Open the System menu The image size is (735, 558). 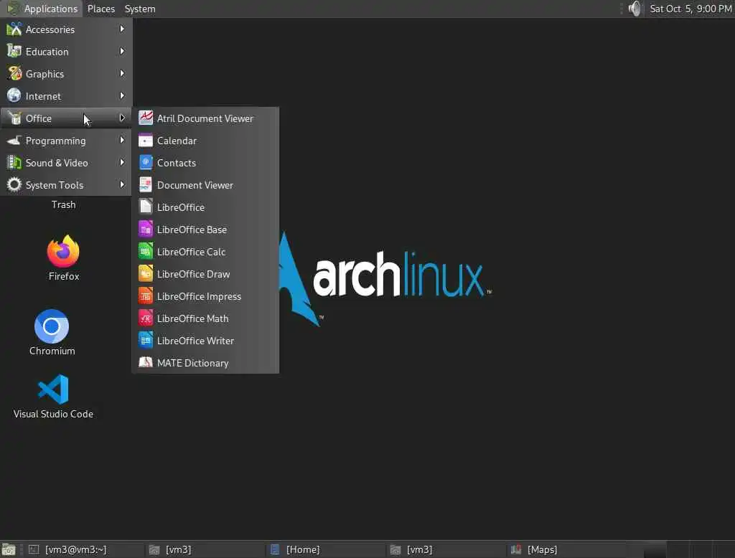pyautogui.click(x=140, y=9)
